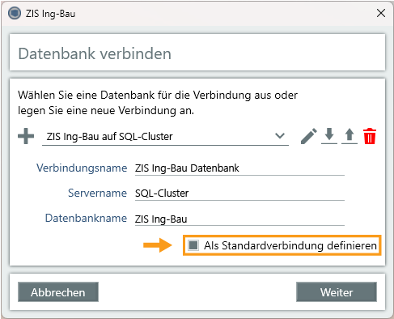The image size is (394, 319).
Task: Click the Servername field with SQL-Cluster
Action: (239, 194)
